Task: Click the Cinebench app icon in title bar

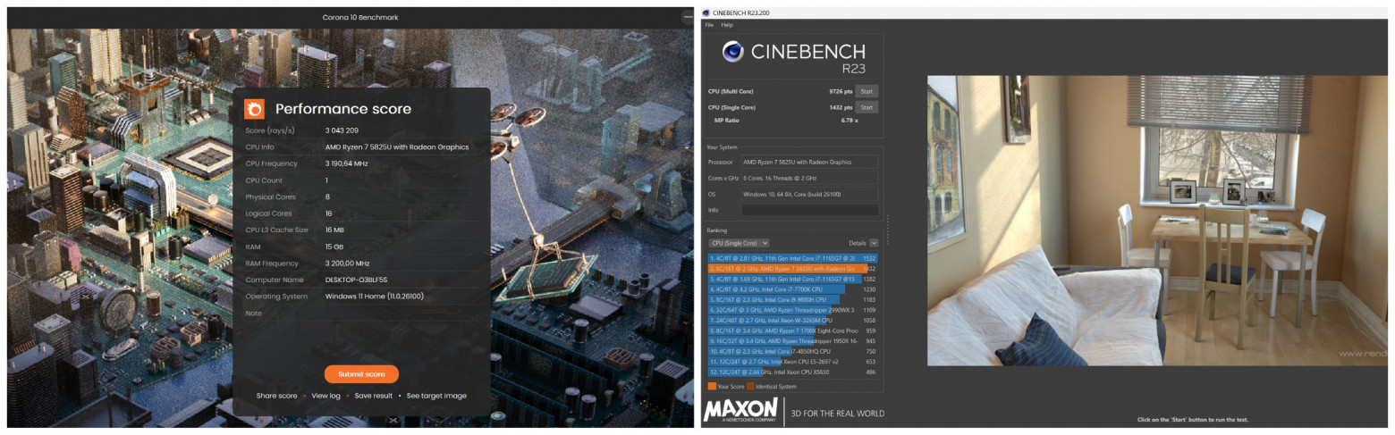Action: (706, 13)
